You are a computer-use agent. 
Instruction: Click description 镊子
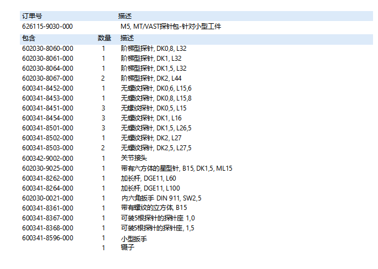tap(128, 247)
